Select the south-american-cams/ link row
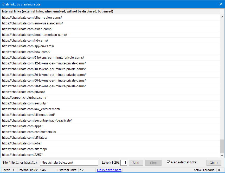 [110, 35]
